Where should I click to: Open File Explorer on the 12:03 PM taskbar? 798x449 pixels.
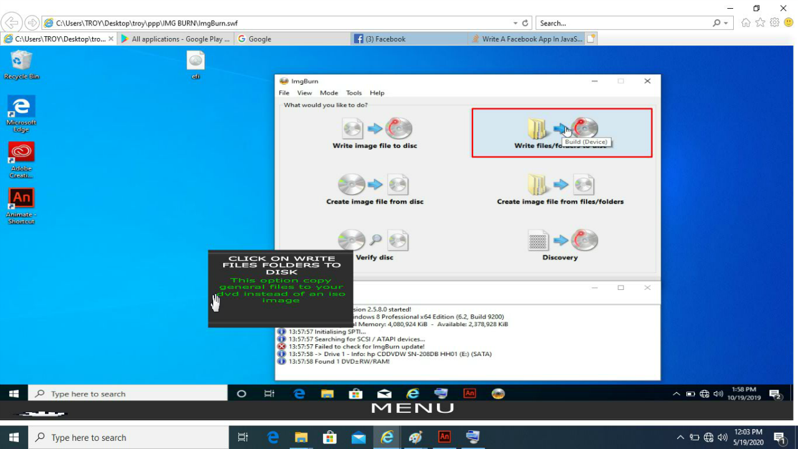301,438
